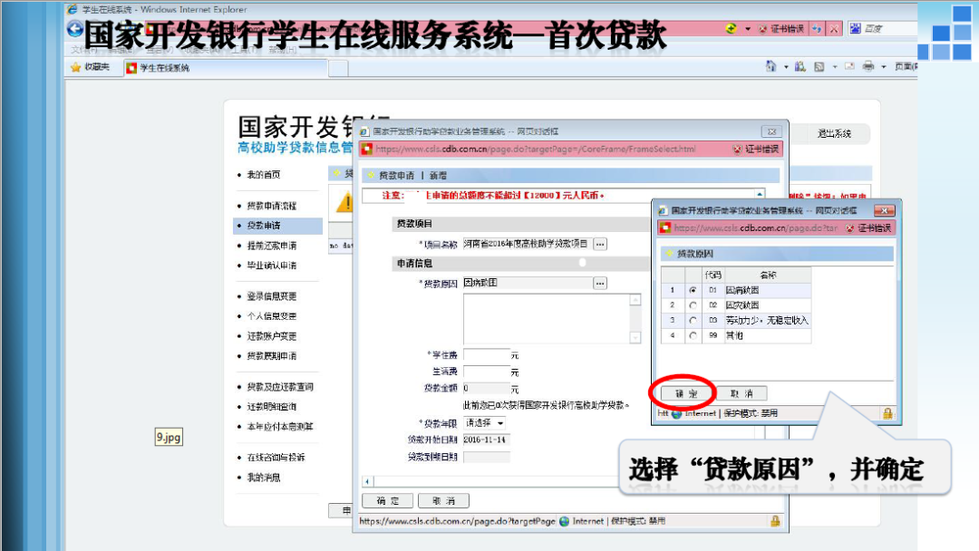This screenshot has width=979, height=551.
Task: Click the IE home icon in command bar
Action: (x=771, y=66)
